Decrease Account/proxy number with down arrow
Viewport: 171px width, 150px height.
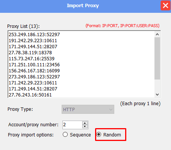pyautogui.click(x=85, y=126)
